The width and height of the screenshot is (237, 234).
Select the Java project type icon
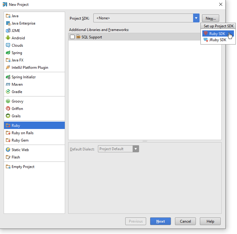(8, 16)
